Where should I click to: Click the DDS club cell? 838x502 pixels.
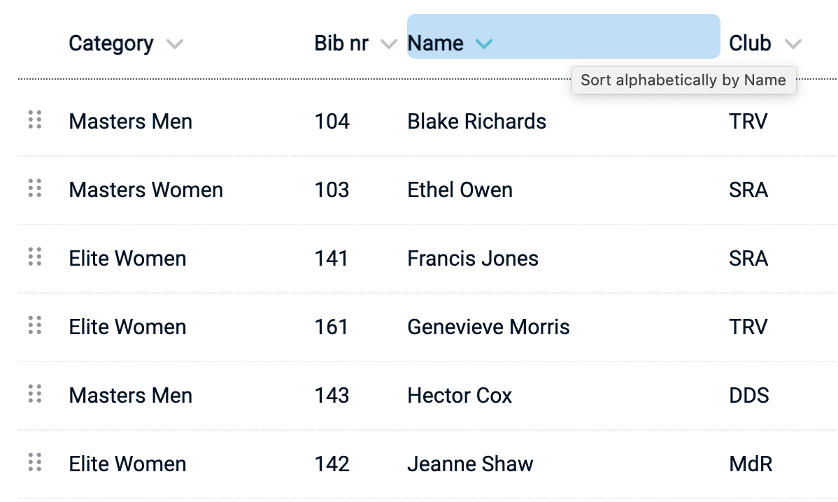[x=748, y=396]
